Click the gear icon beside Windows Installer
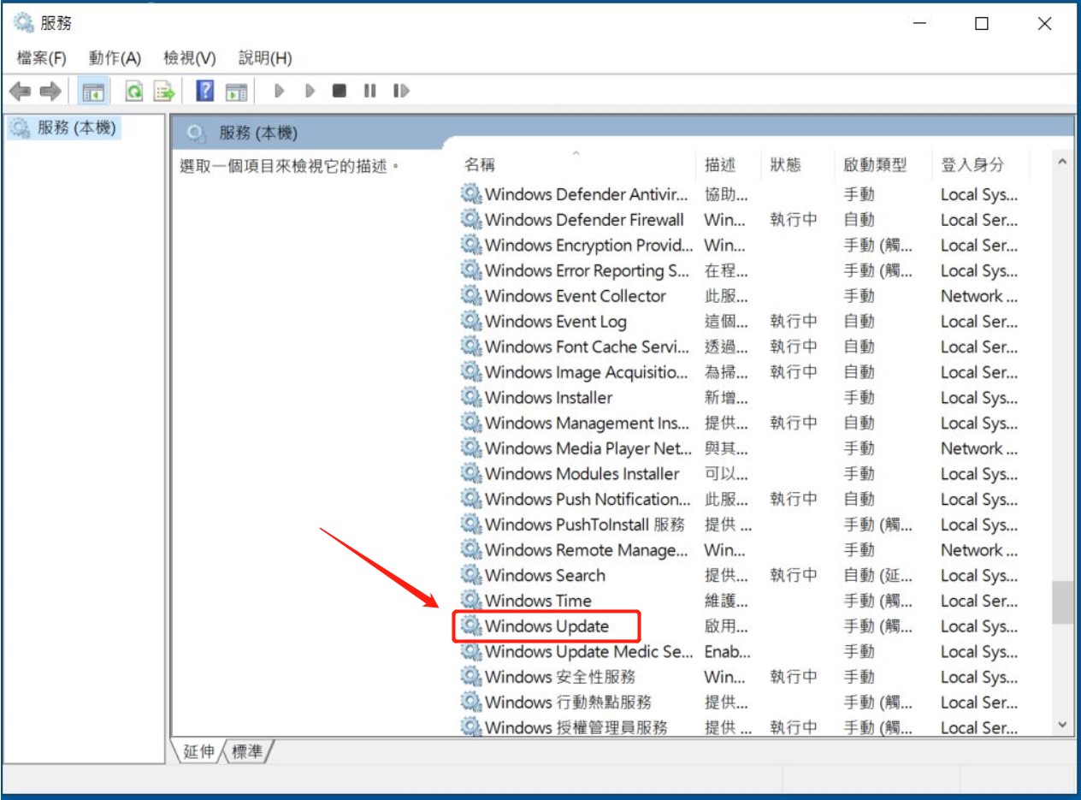 tap(471, 398)
